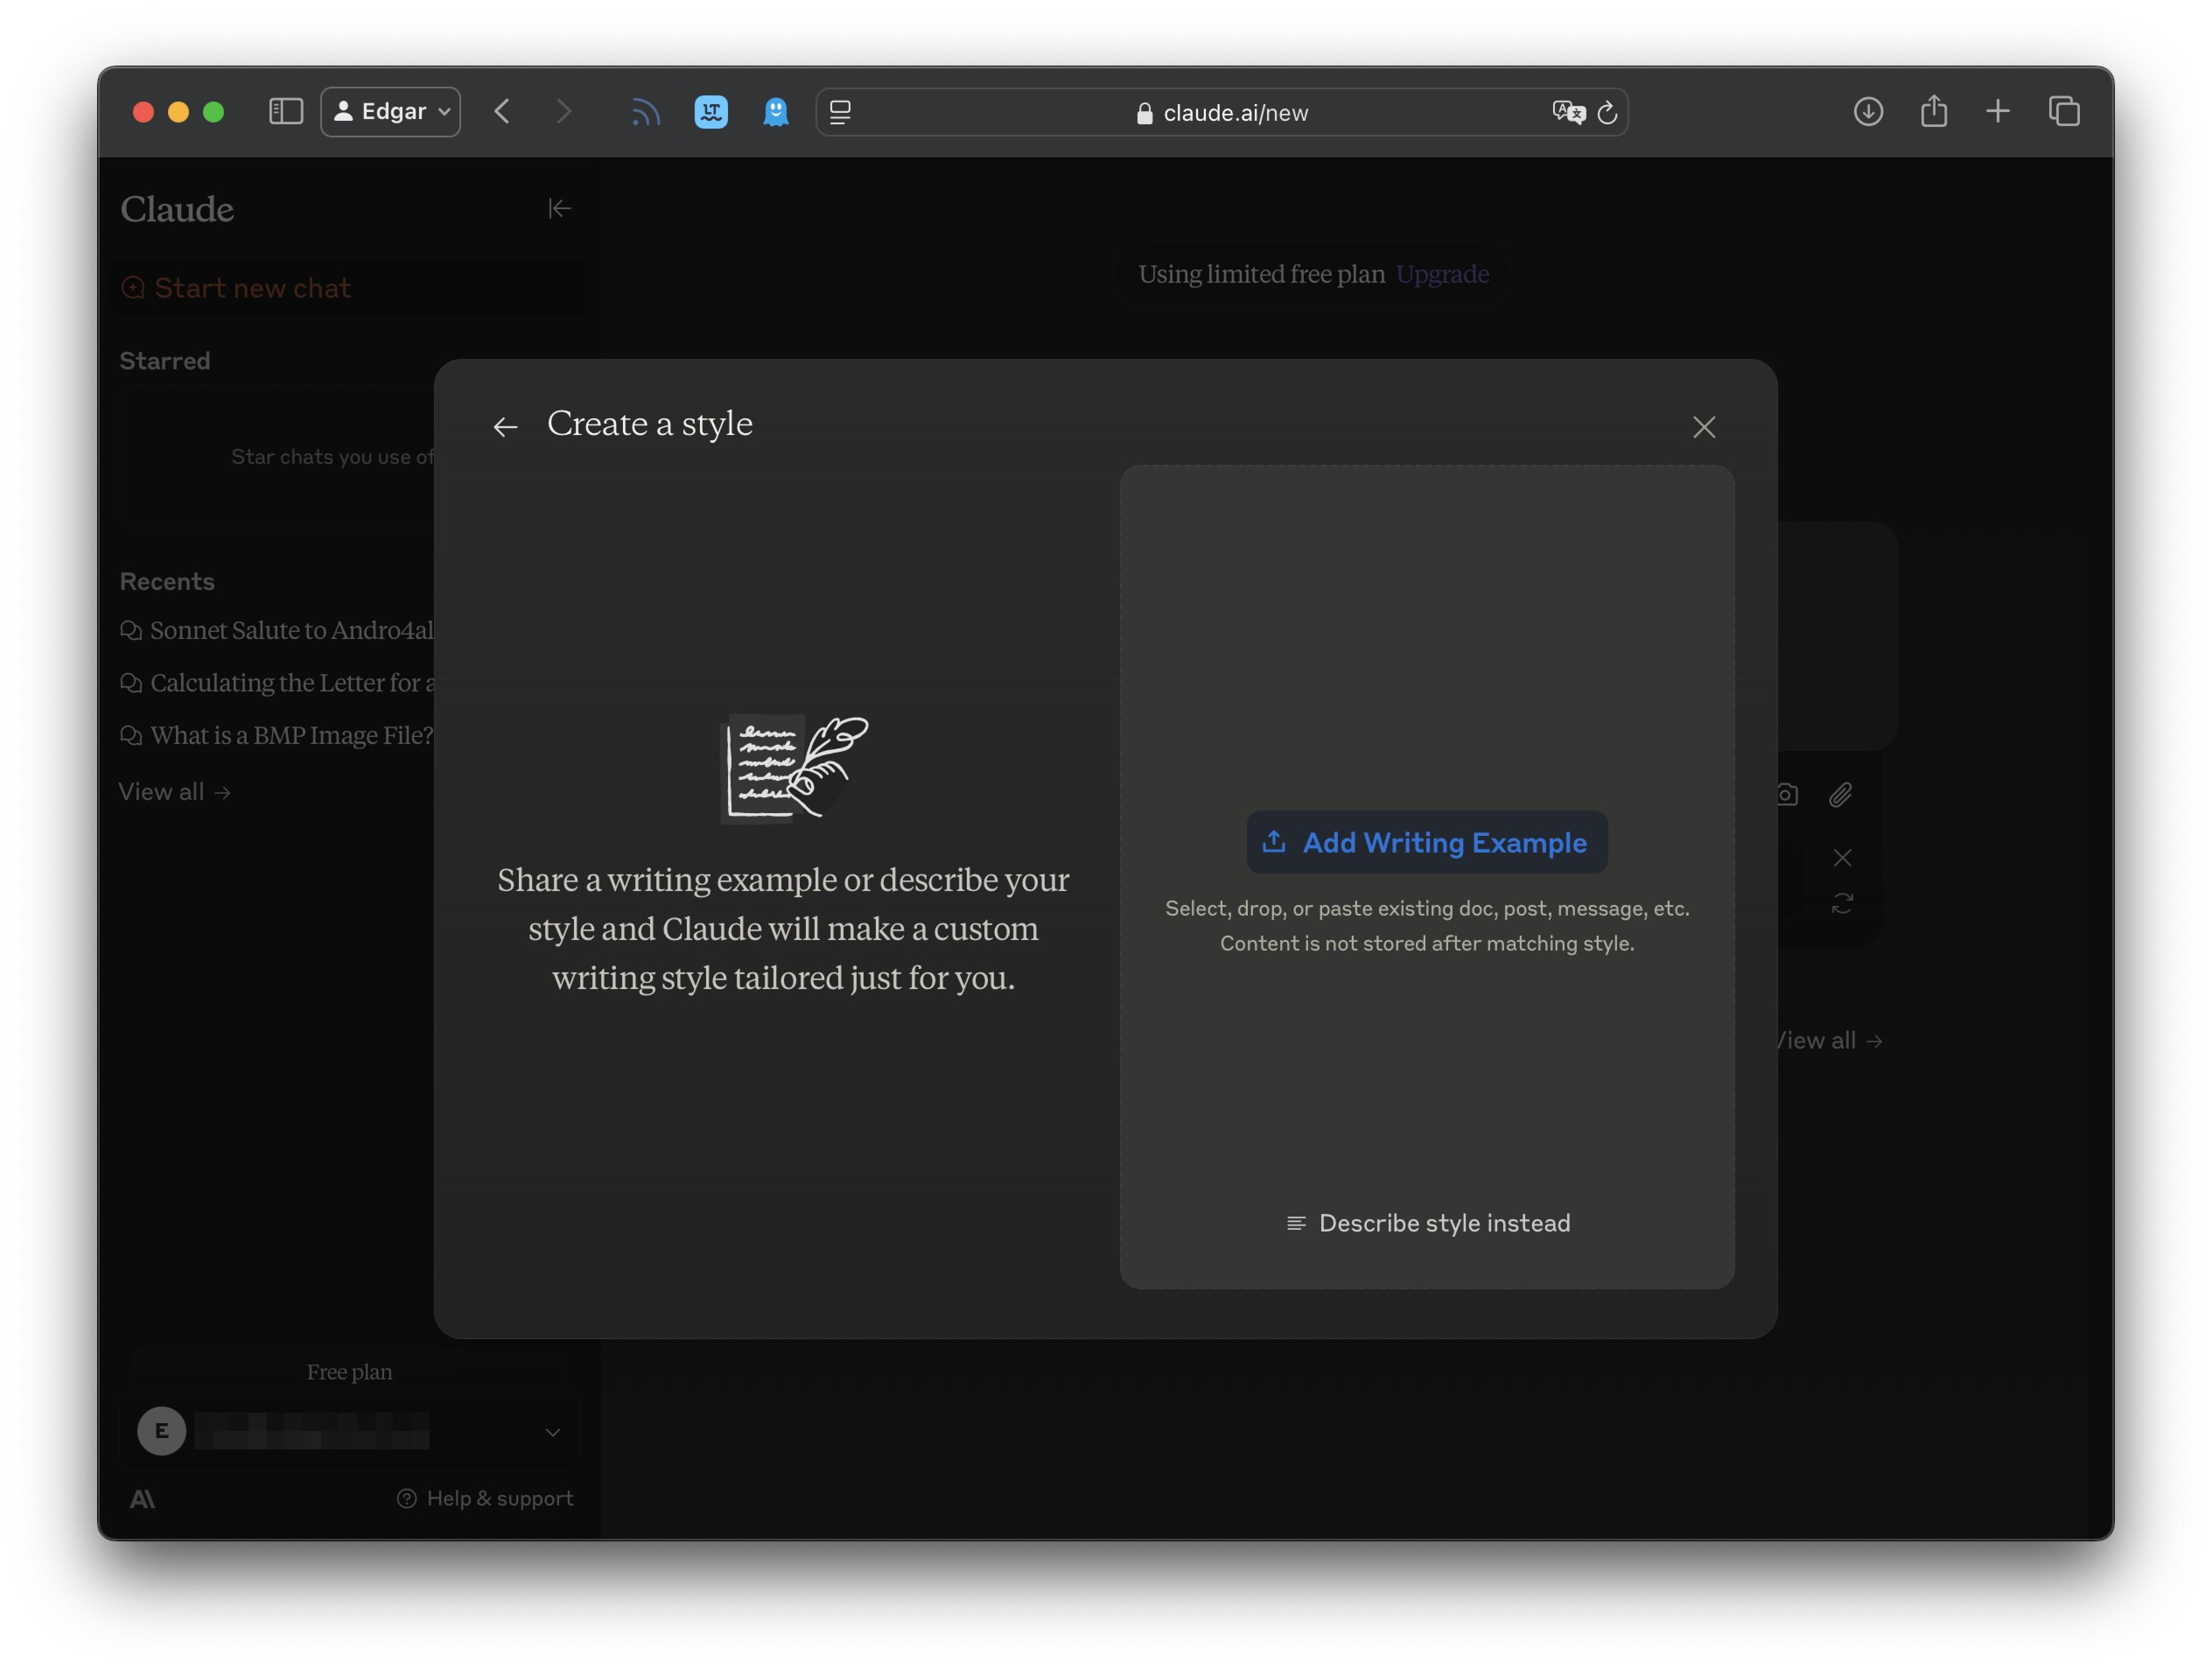Choose Describe style instead
The height and width of the screenshot is (1670, 2212).
1427,1223
